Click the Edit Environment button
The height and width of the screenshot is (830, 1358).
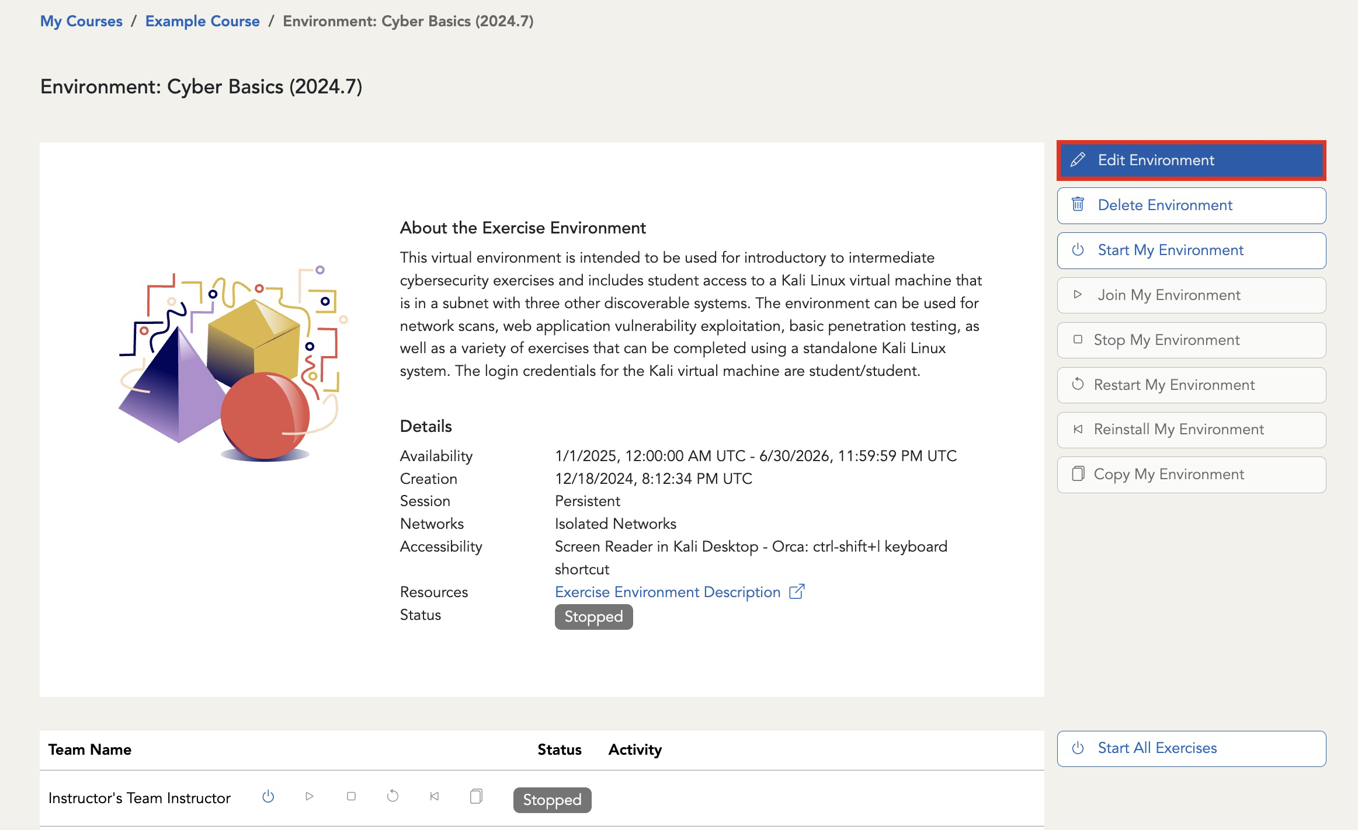[x=1191, y=159]
